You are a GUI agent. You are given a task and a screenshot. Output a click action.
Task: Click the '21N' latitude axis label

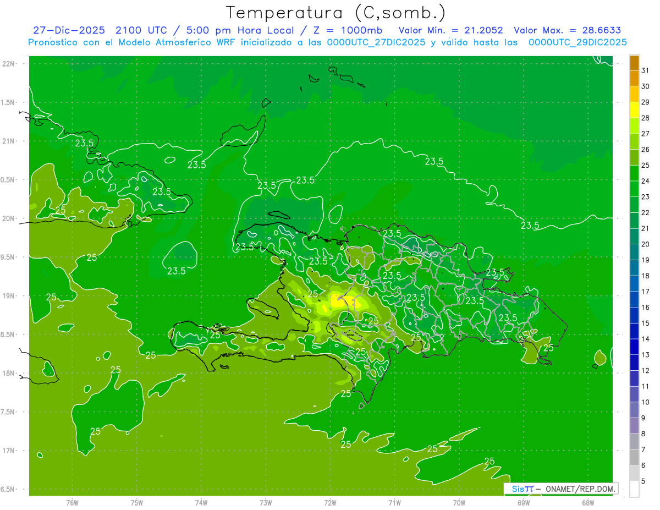(x=8, y=141)
